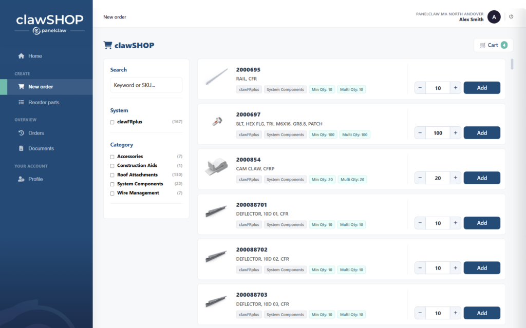
Task: Check the Accessories category filter
Action: [x=112, y=157]
